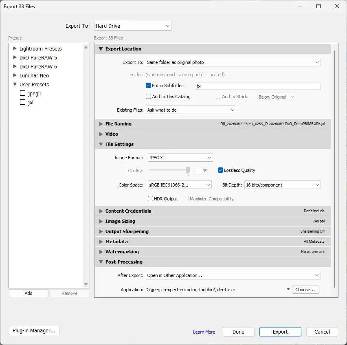
Task: Open the Below Original dropdown
Action: pyautogui.click(x=277, y=97)
